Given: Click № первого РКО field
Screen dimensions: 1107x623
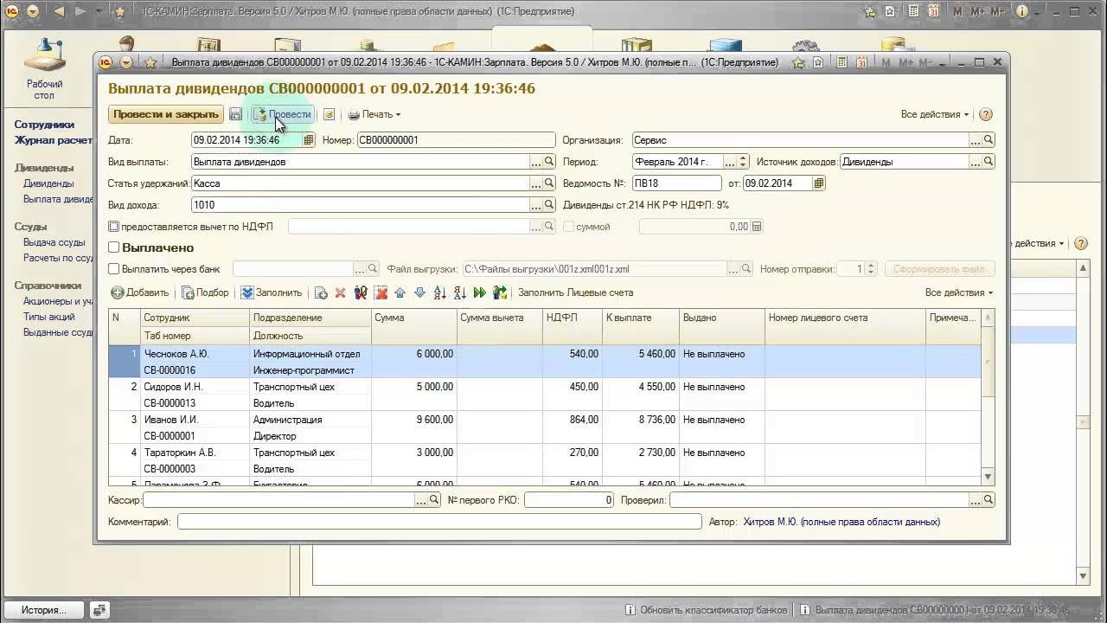Looking at the screenshot, I should [570, 500].
